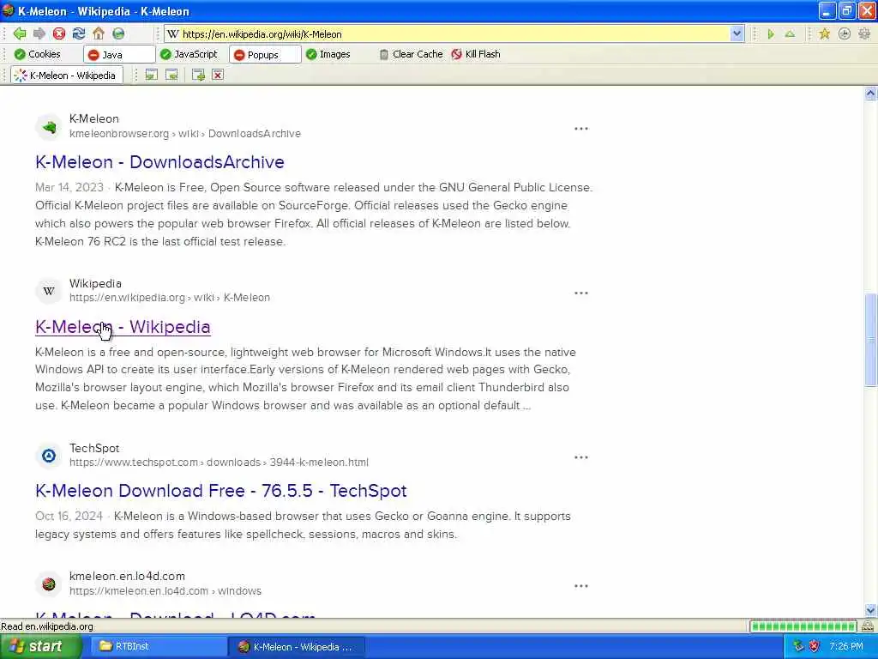
Task: Click the green Up triangle icon
Action: click(790, 34)
